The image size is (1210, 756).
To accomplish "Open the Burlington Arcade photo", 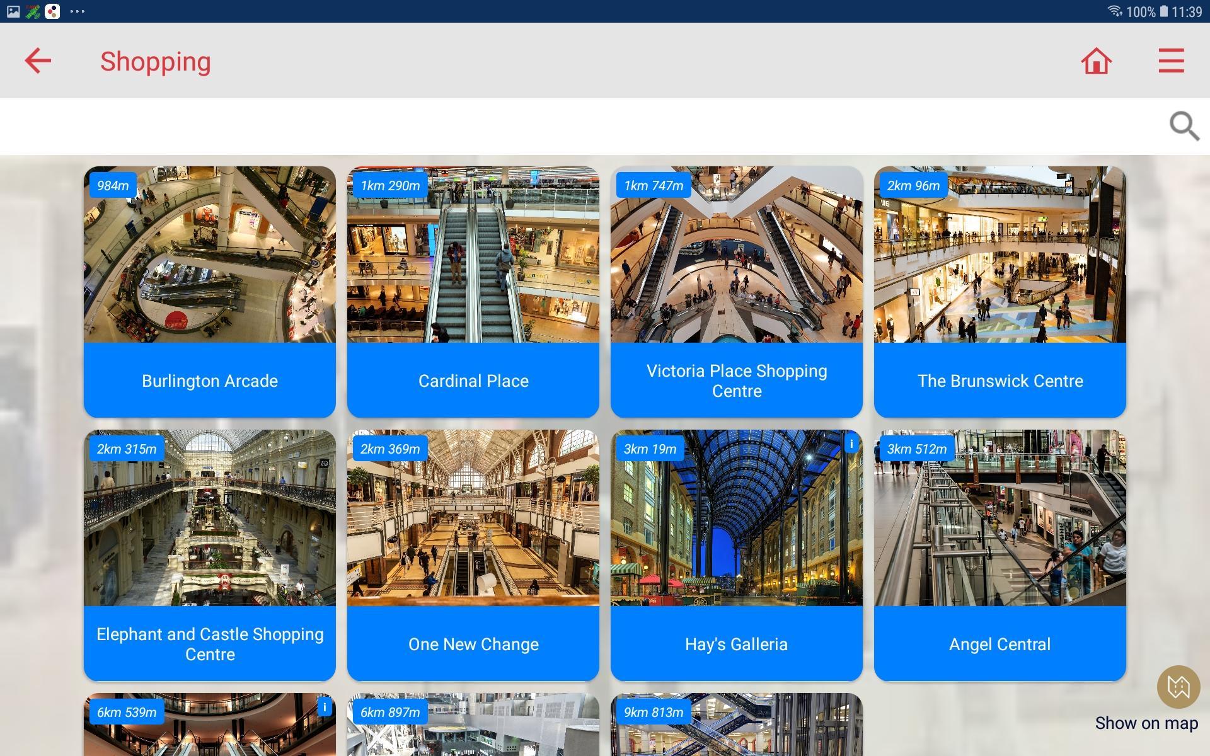I will pos(210,255).
